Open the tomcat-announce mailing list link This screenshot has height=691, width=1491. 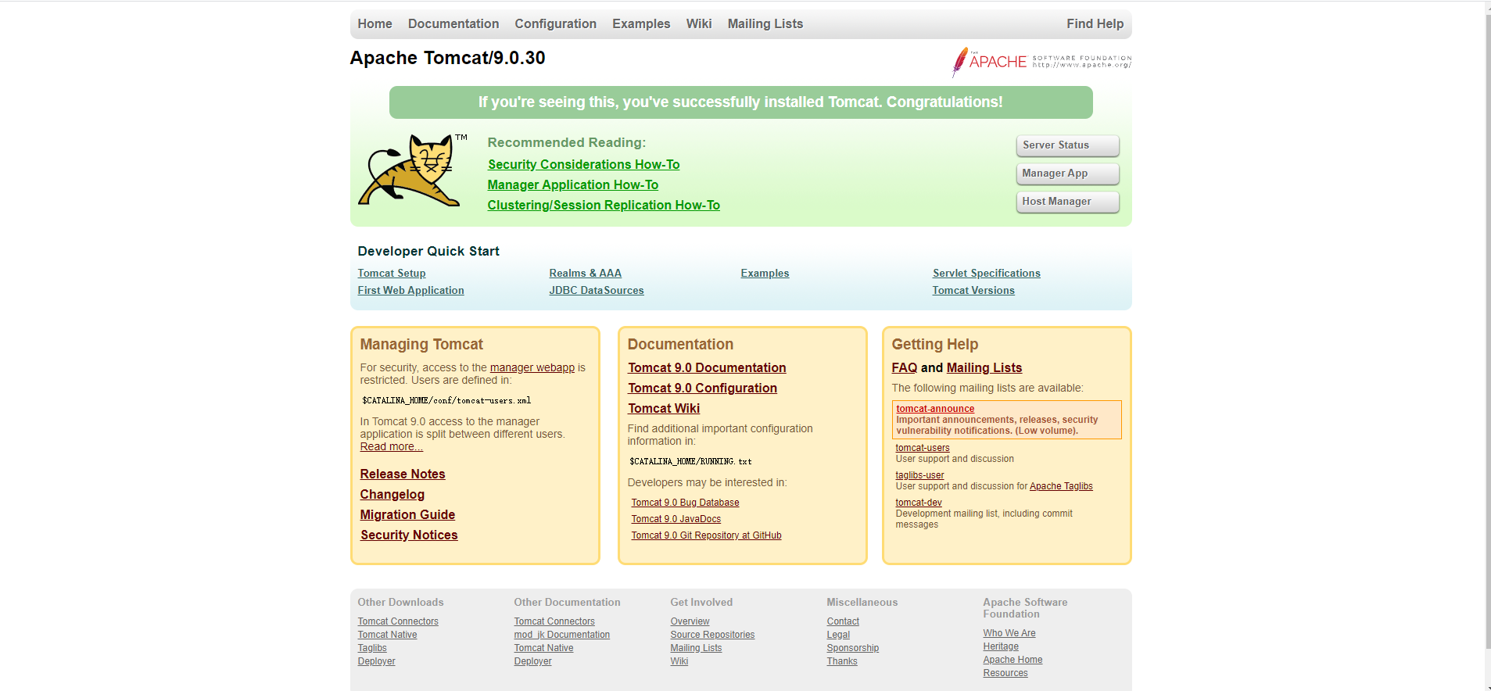935,409
